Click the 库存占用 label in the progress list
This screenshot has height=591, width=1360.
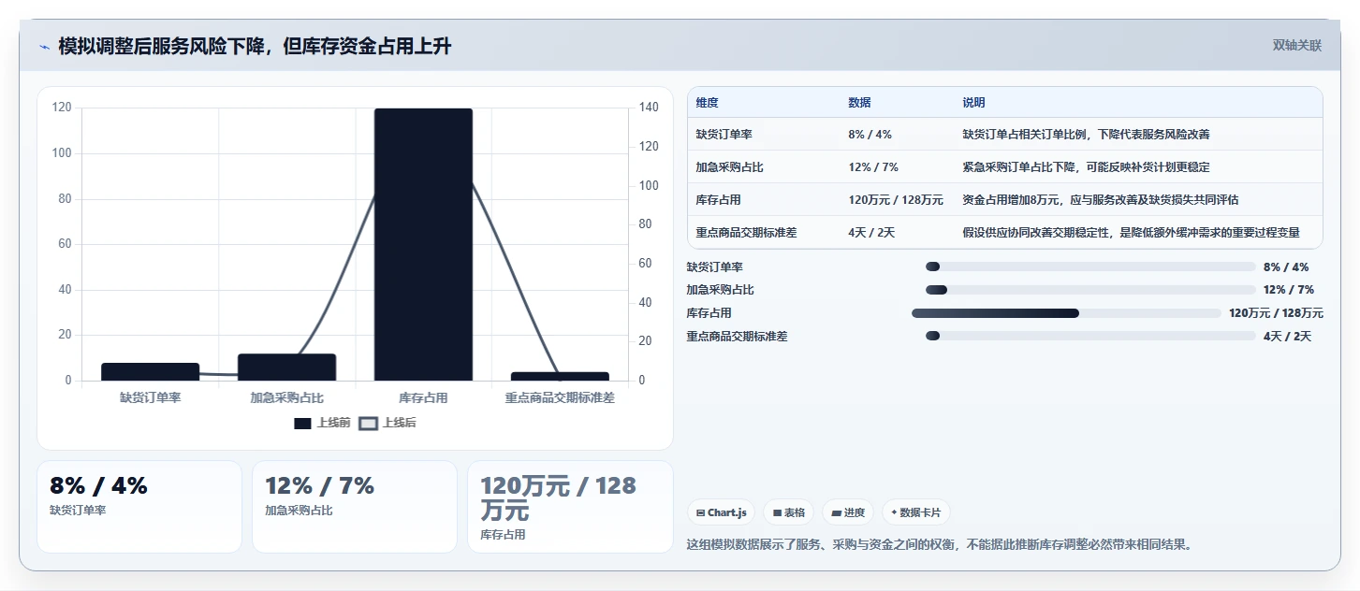point(709,313)
